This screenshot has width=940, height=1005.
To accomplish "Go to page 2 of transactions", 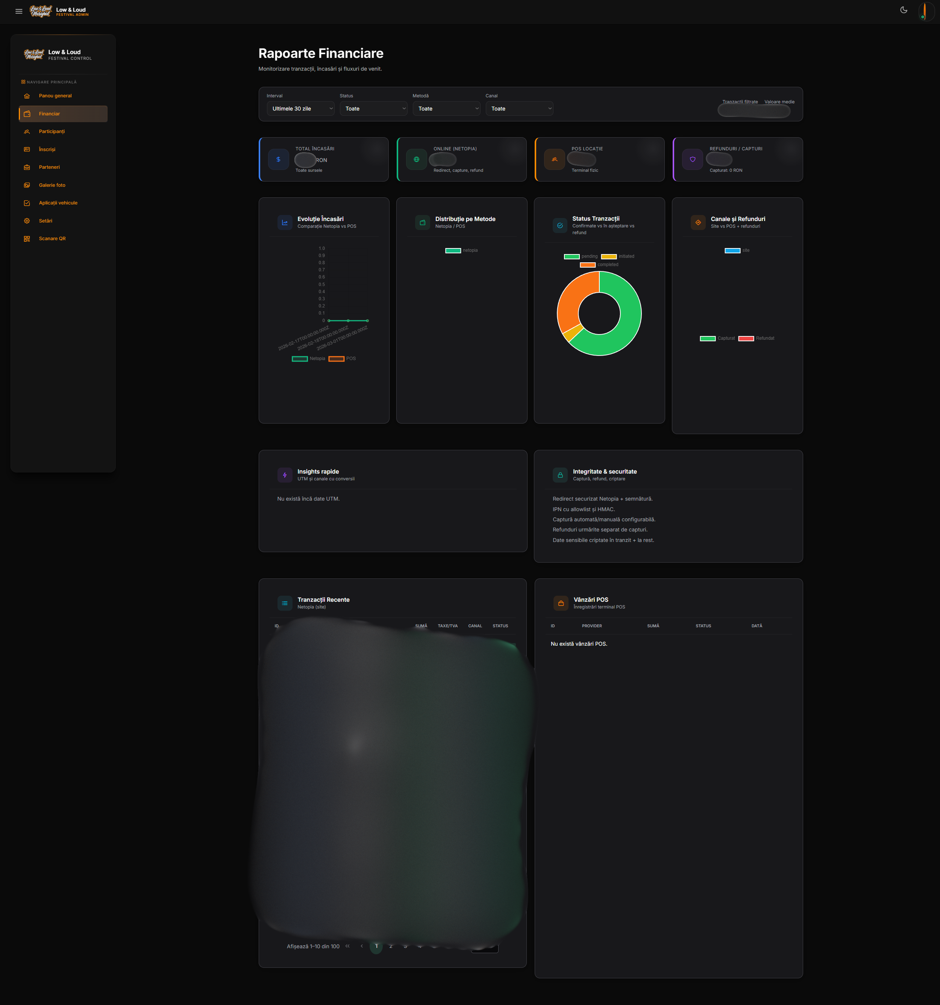I will 391,946.
